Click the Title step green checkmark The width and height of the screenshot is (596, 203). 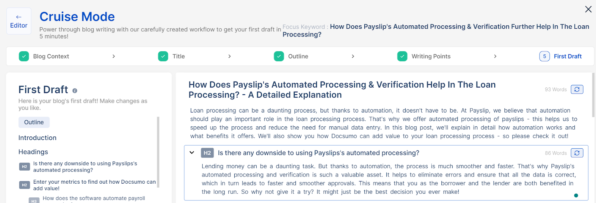click(163, 56)
